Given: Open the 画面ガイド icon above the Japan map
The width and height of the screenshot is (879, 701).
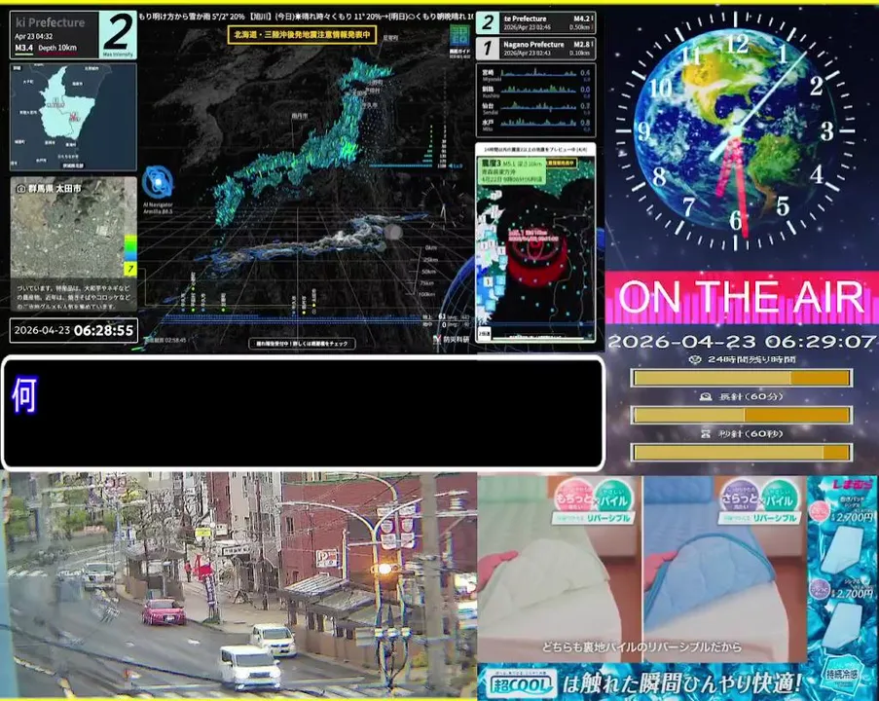Looking at the screenshot, I should (459, 37).
